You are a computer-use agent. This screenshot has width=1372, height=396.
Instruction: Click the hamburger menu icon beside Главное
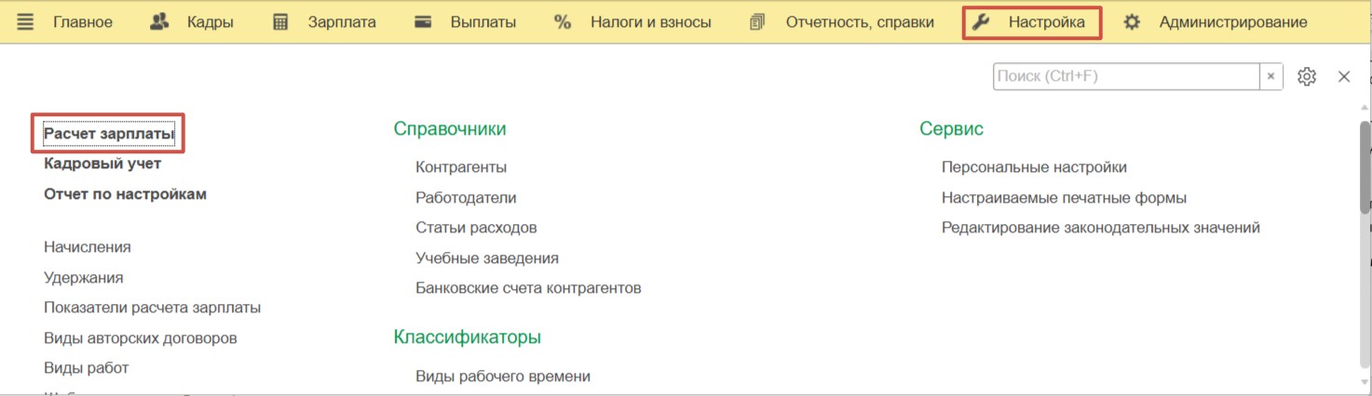coord(25,22)
